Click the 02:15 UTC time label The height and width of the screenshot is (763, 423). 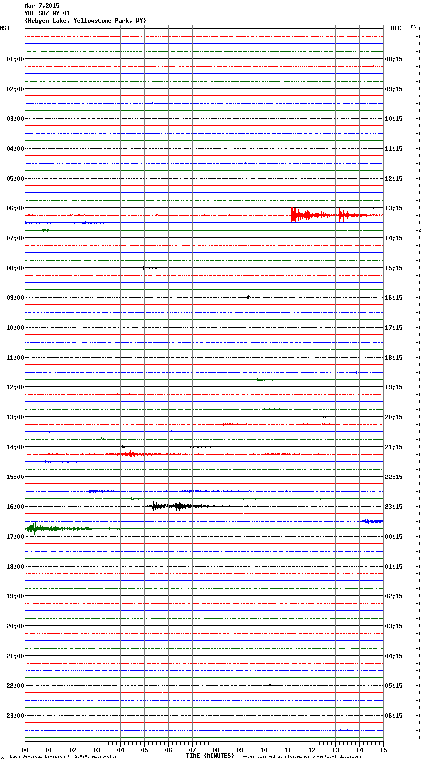394,596
